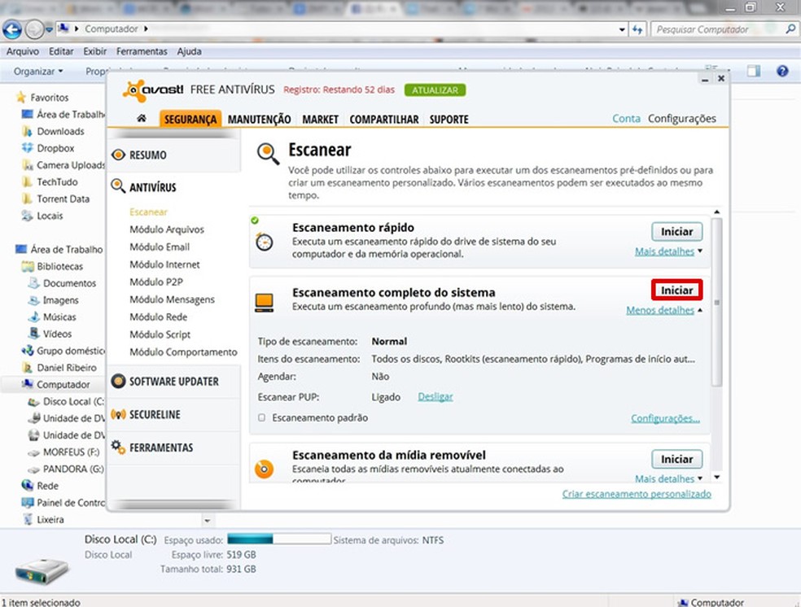801x607 pixels.
Task: Click navigation pane scroll down arrow
Action: point(208,521)
